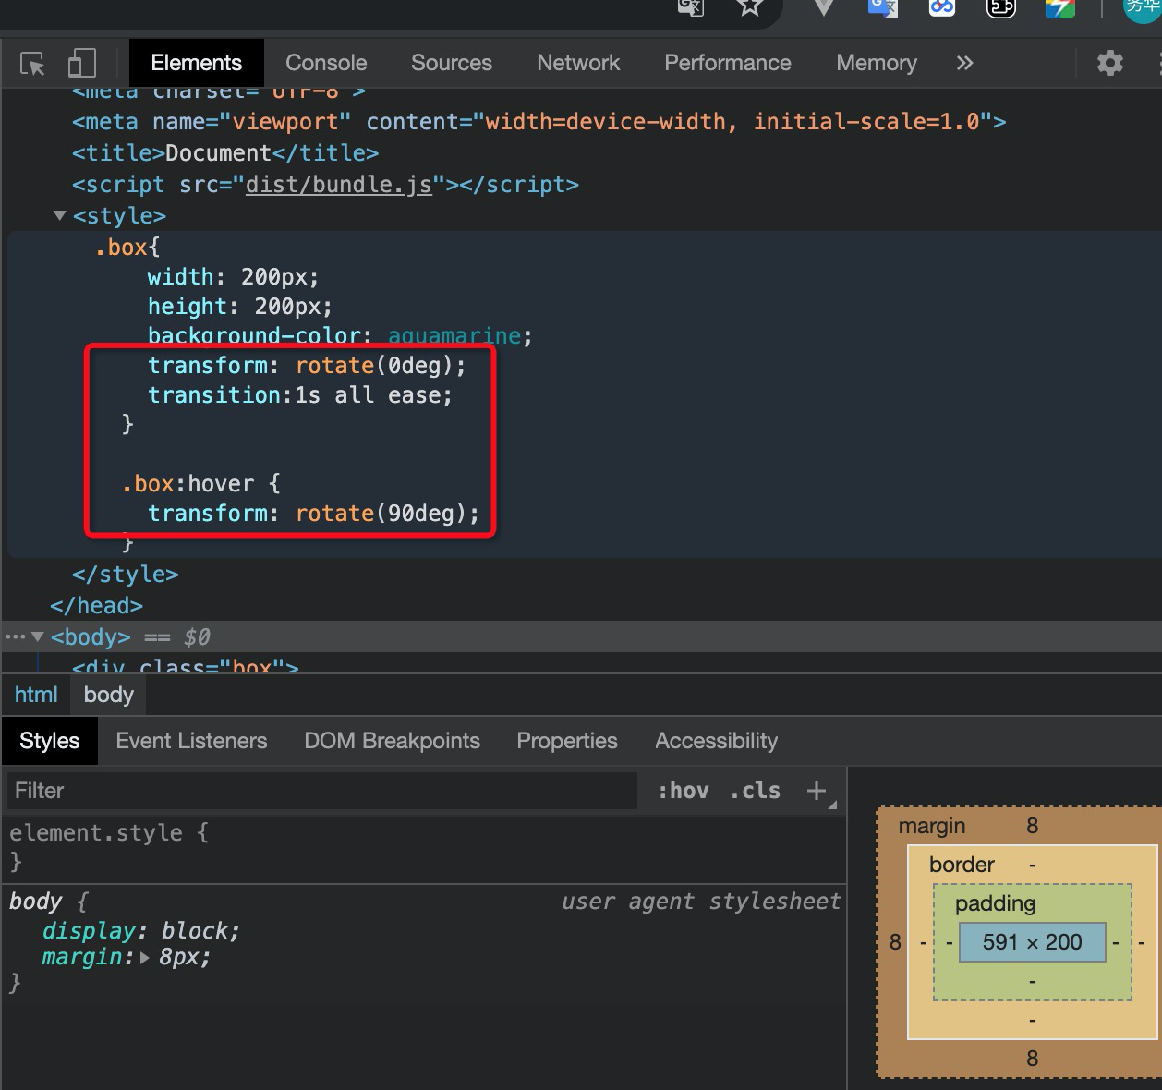This screenshot has height=1090, width=1162.
Task: Open DevTools settings gear
Action: [1109, 64]
